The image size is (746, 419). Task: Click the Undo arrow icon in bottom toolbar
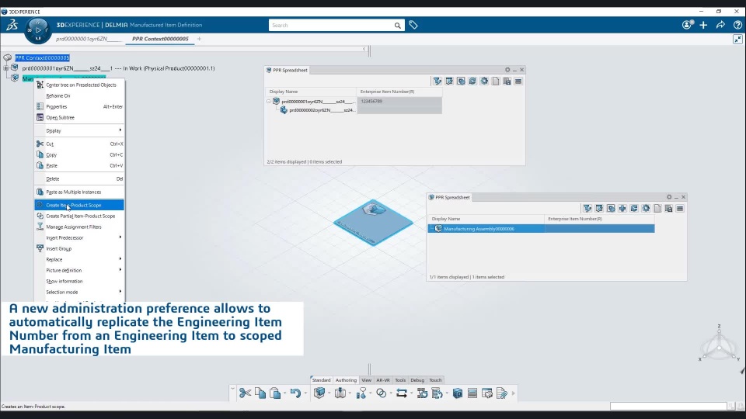pos(295,393)
